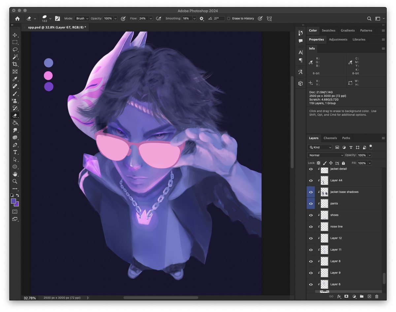Select the Type tool
Viewport: 396px width, 312px height.
[15, 152]
